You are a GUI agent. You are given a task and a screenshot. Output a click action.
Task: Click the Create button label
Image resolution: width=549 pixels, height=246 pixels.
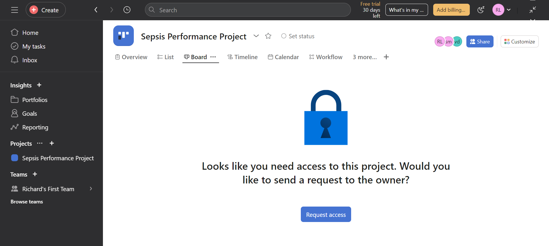(x=50, y=10)
